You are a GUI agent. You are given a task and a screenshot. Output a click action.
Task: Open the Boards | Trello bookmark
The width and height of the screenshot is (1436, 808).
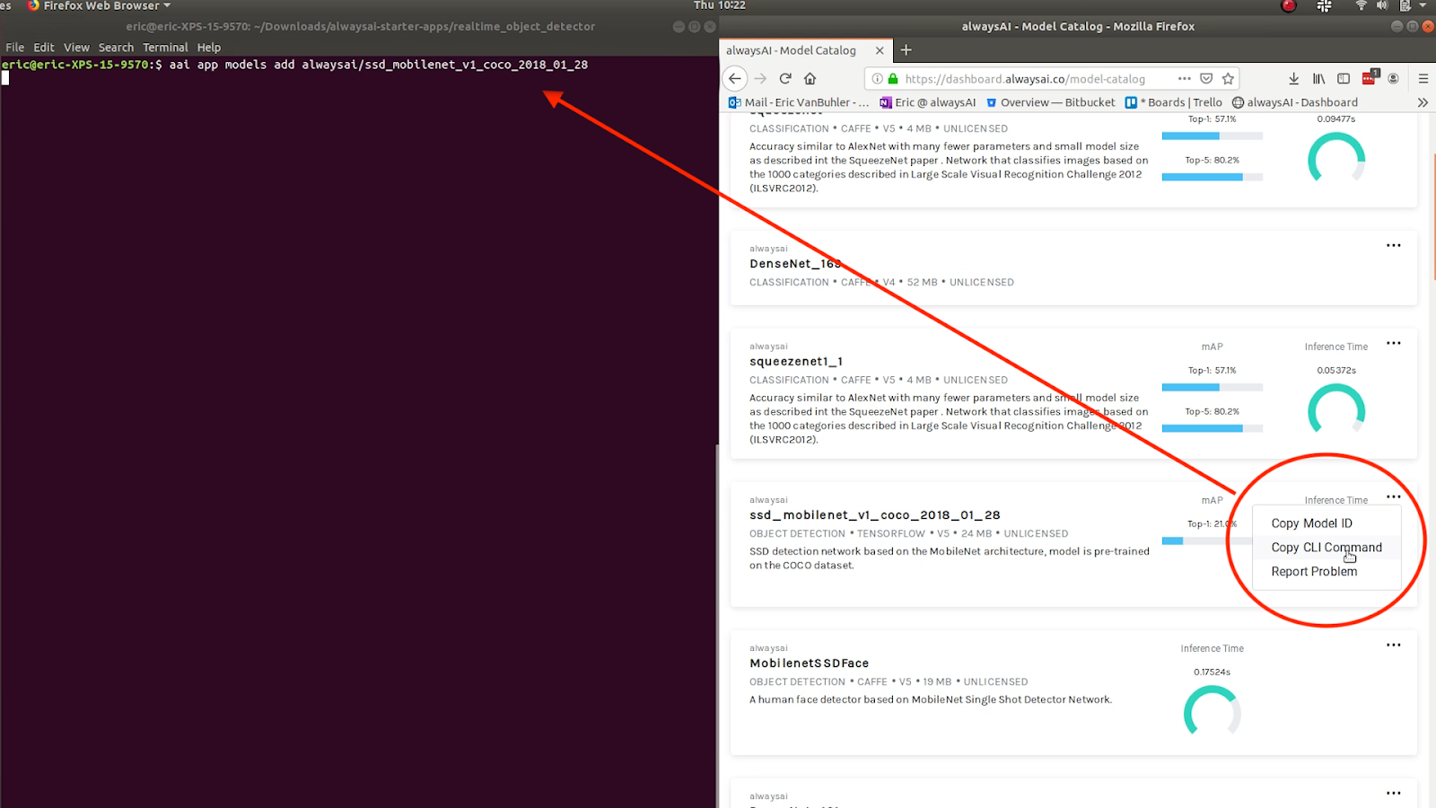pyautogui.click(x=1174, y=102)
